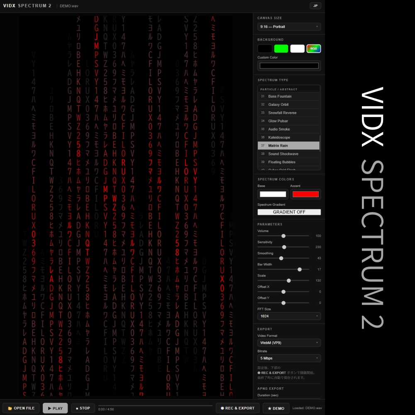Click the playback progress bar
Screen dimensions: 415x415
click(x=155, y=405)
